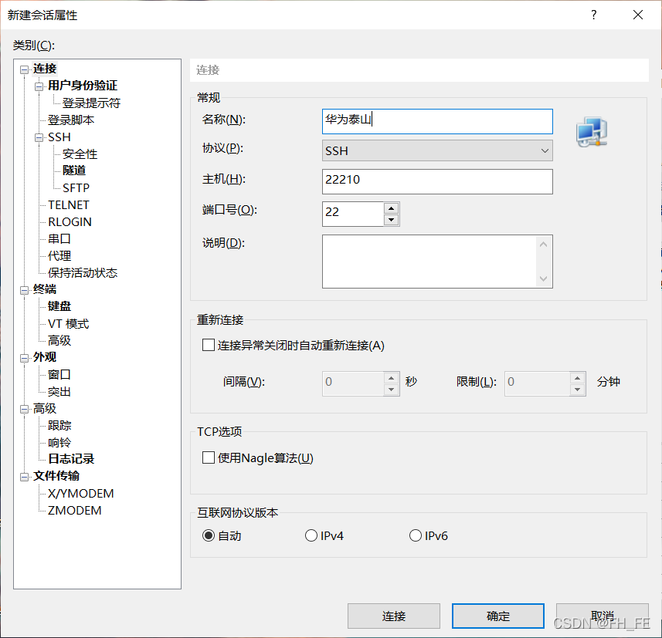Click the 说明 scrollbar down arrow
The width and height of the screenshot is (662, 638).
[x=543, y=278]
